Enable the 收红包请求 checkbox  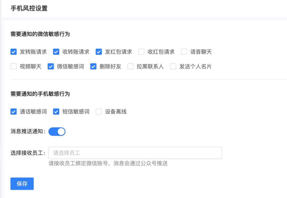141,52
